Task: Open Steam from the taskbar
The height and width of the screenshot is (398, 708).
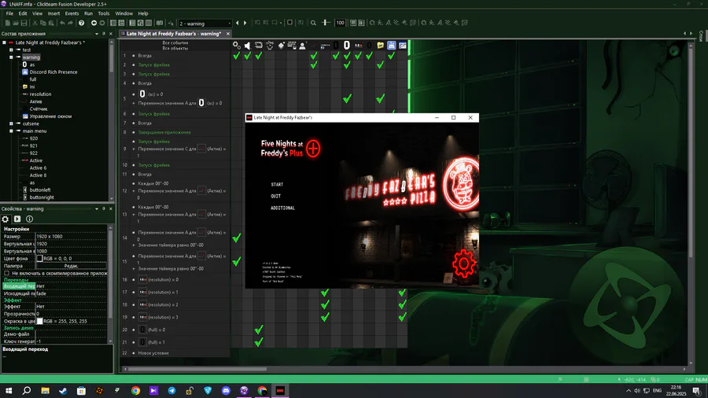Action: point(63,390)
